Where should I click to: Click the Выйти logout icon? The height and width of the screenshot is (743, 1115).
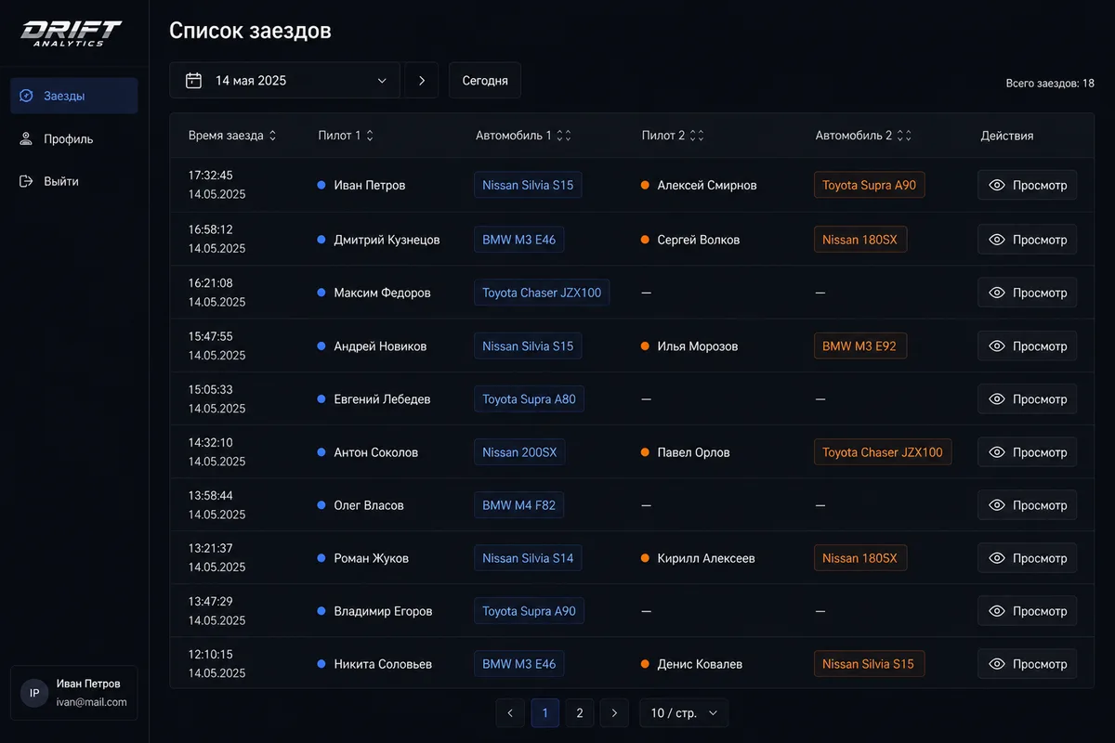point(26,181)
